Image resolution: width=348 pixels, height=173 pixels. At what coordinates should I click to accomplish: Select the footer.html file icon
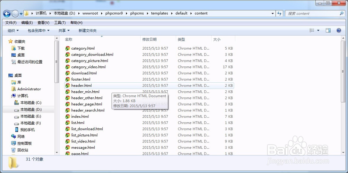tap(68, 79)
